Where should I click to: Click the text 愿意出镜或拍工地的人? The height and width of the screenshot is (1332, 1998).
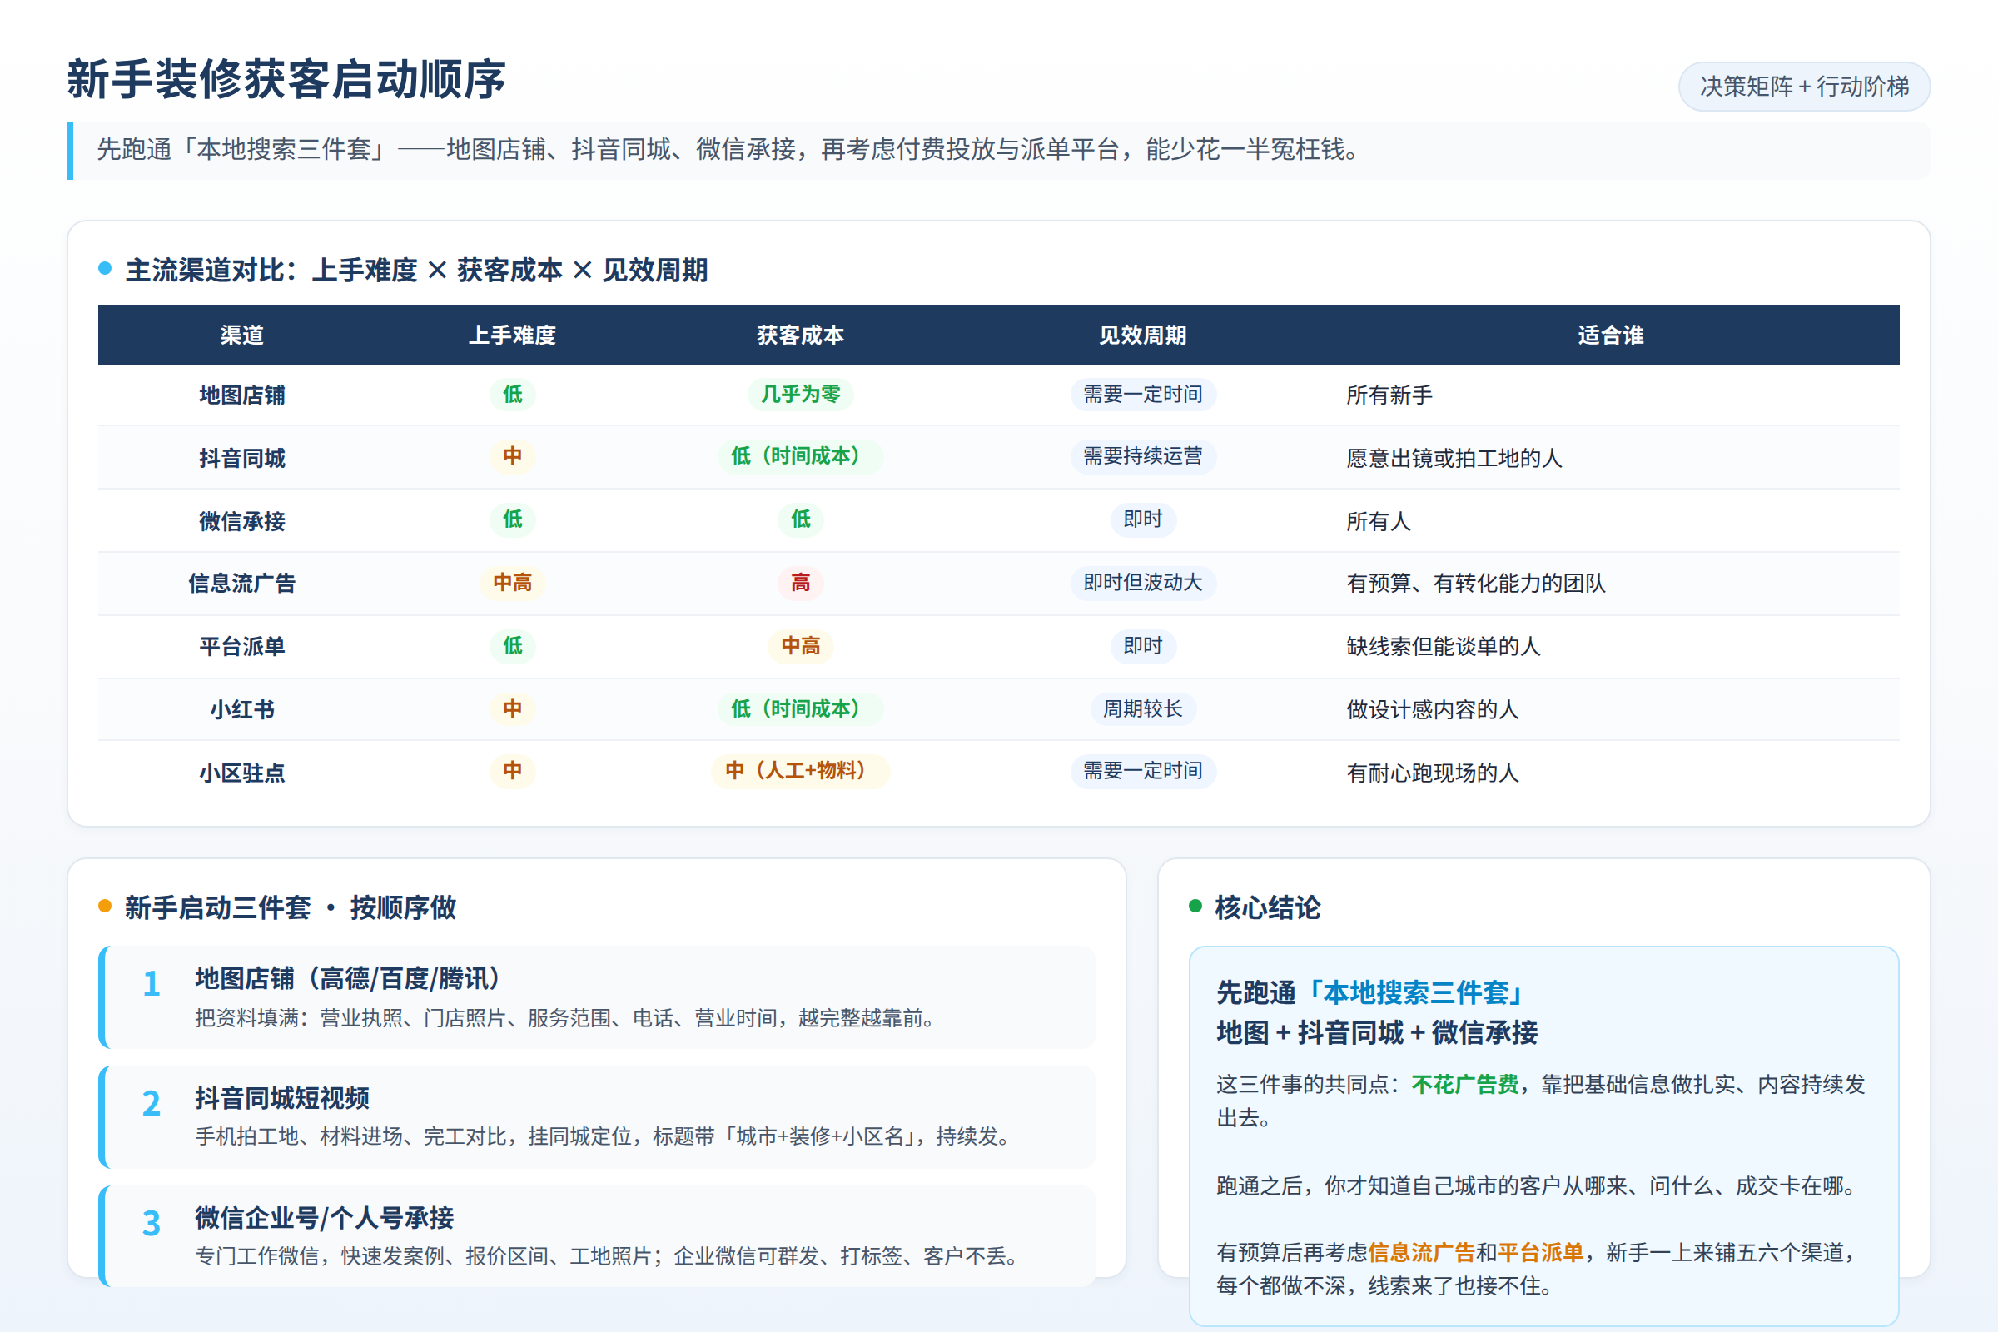[x=1454, y=458]
